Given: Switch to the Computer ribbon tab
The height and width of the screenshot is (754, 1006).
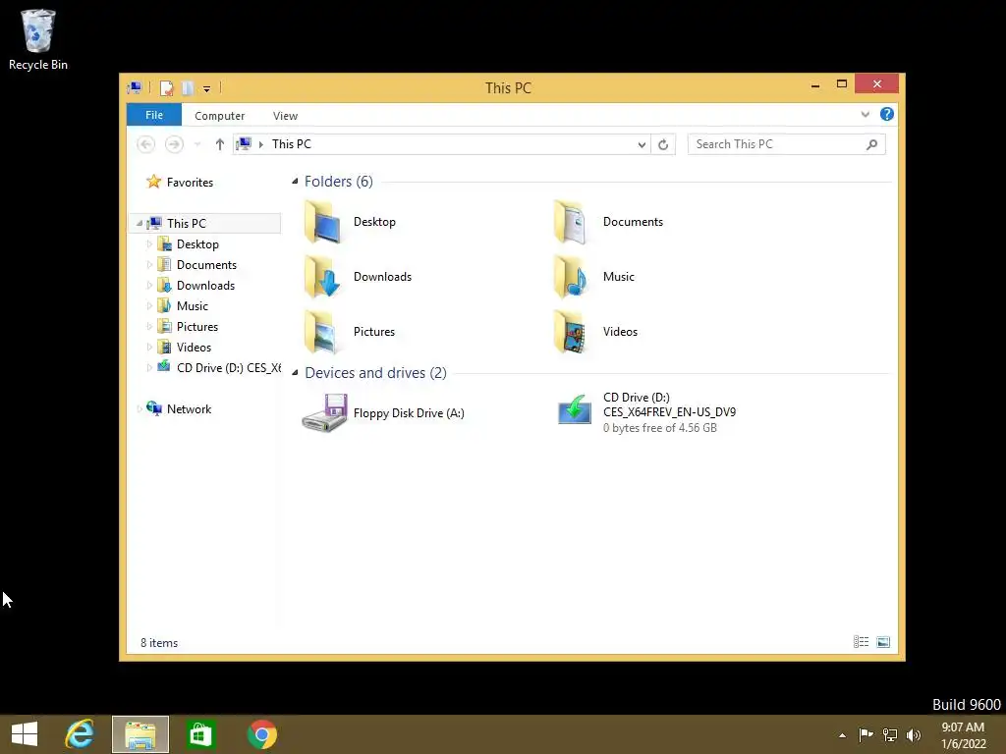Looking at the screenshot, I should point(219,116).
